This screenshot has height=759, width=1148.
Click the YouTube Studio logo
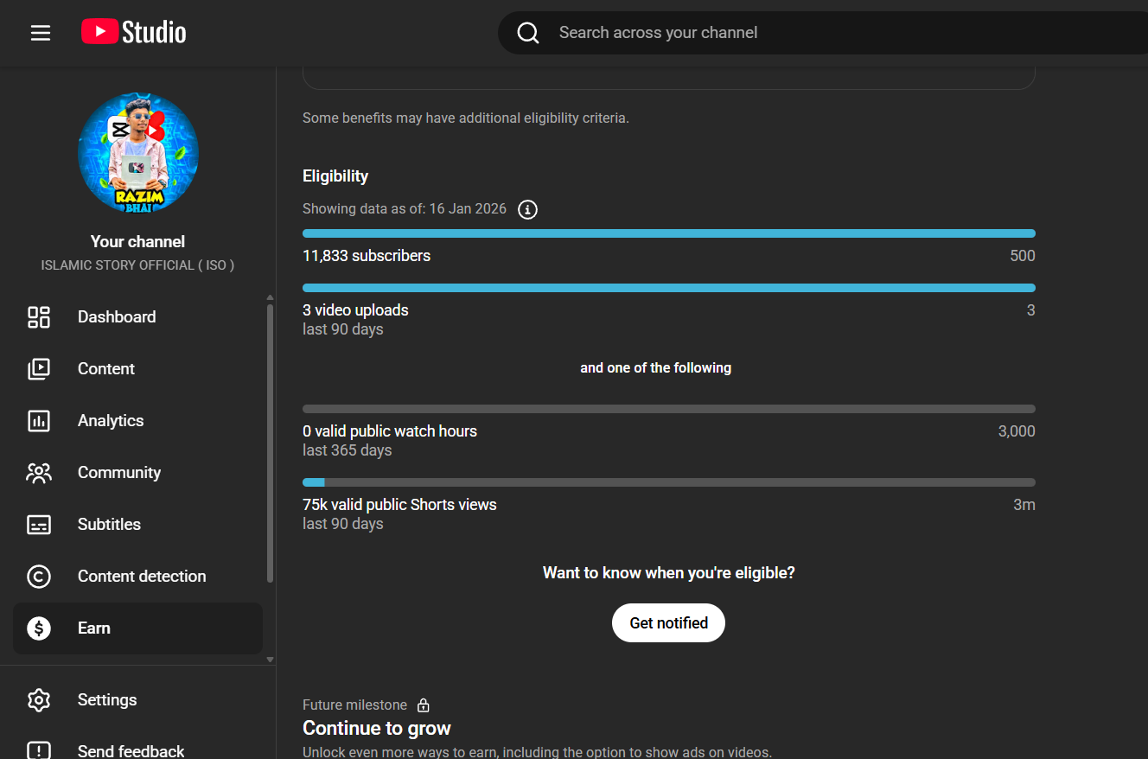[x=134, y=33]
